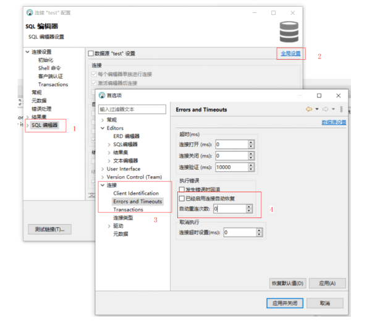380x321 pixels.
Task: Click the 全局设置 link
Action: [x=290, y=54]
